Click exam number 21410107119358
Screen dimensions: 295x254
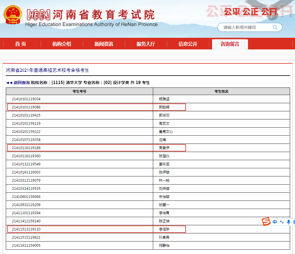(x=26, y=139)
